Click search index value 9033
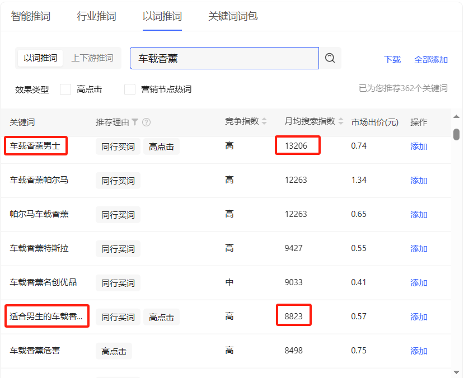This screenshot has height=378, width=464. click(x=293, y=282)
